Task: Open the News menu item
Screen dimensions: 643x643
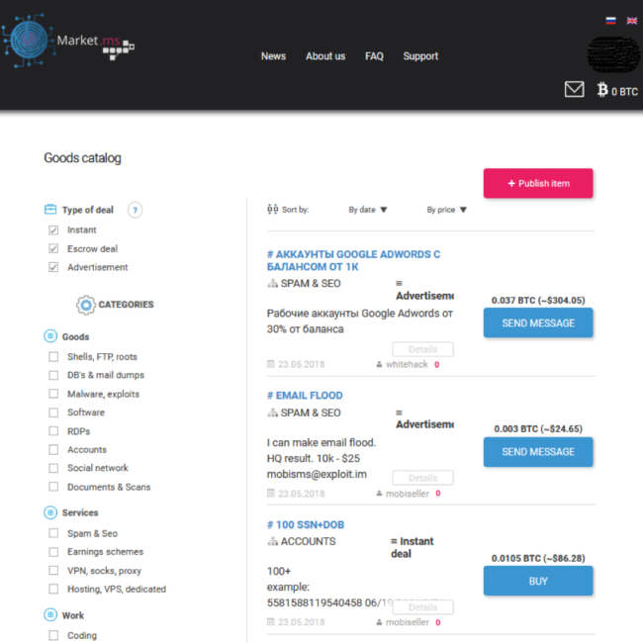Action: click(x=273, y=56)
